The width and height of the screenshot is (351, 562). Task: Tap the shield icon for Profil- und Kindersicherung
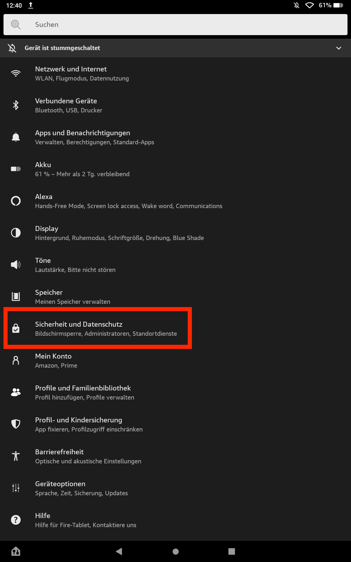coord(16,424)
